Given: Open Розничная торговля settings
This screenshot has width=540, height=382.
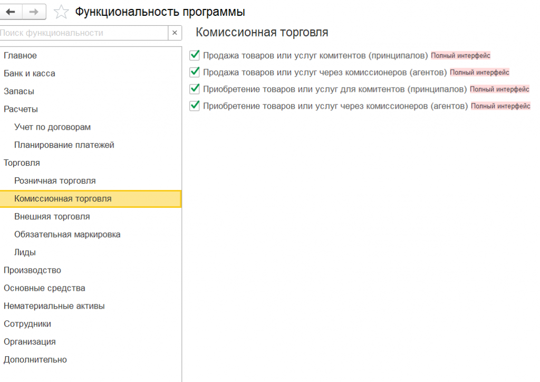Looking at the screenshot, I should tap(55, 181).
